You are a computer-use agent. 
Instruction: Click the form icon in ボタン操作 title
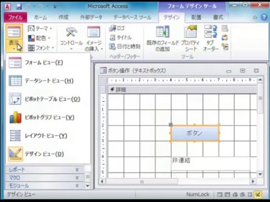103,71
